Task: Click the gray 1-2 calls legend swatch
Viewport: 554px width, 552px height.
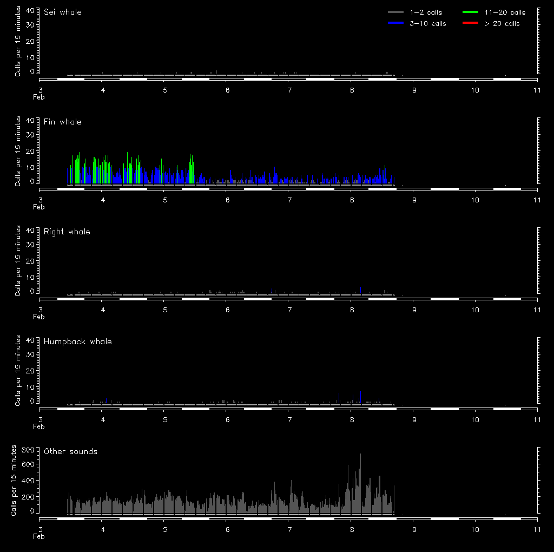Action: (395, 12)
